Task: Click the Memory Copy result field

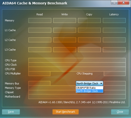Action: [89, 21]
